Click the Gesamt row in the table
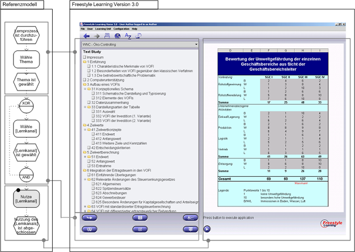The width and height of the screenshot is (355, 252). [273, 179]
